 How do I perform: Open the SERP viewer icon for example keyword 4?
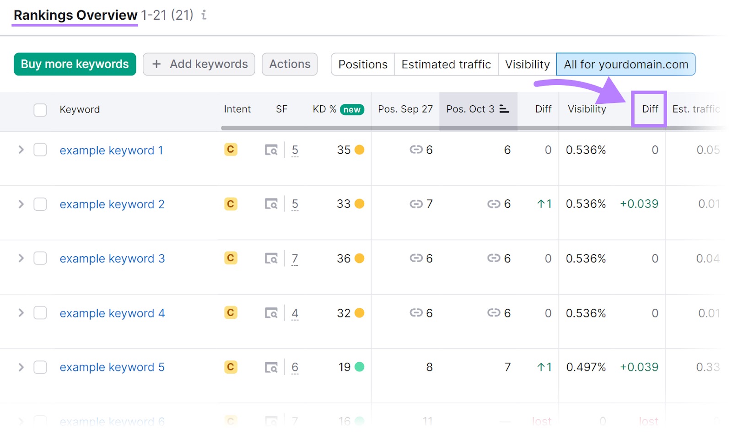point(271,313)
